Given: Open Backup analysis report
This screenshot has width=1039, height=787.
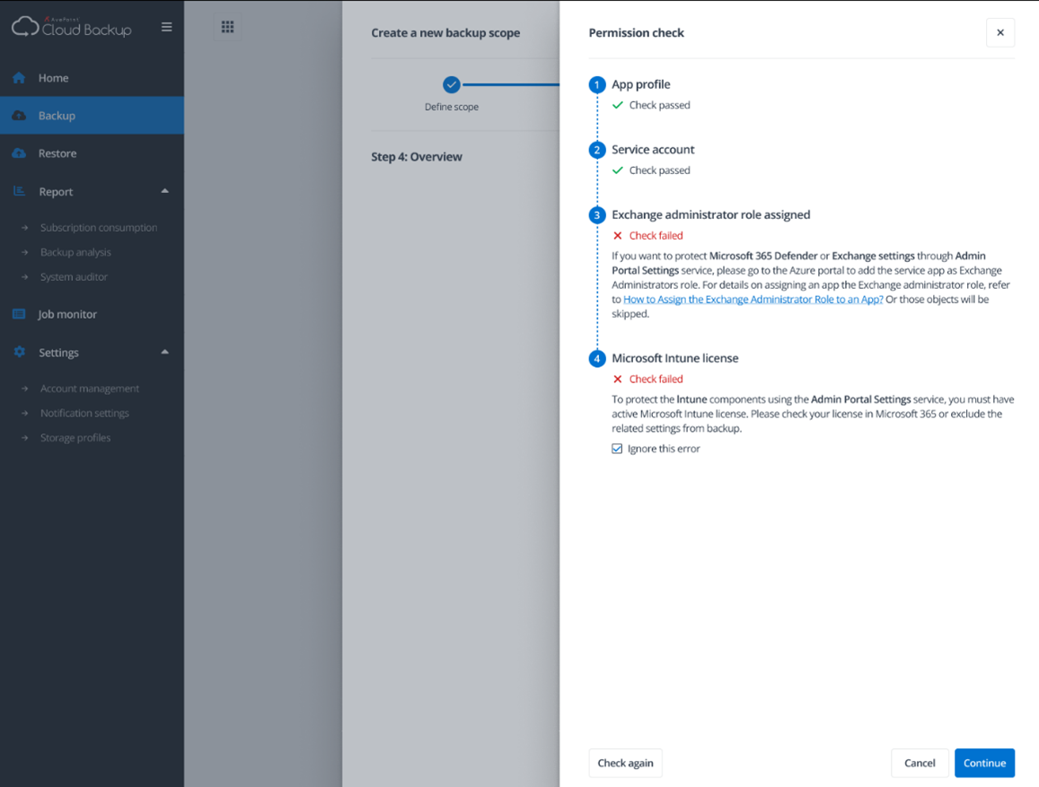Looking at the screenshot, I should (x=75, y=252).
